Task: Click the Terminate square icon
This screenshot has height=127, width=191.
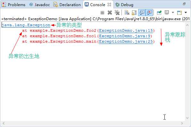Action: point(103,13)
